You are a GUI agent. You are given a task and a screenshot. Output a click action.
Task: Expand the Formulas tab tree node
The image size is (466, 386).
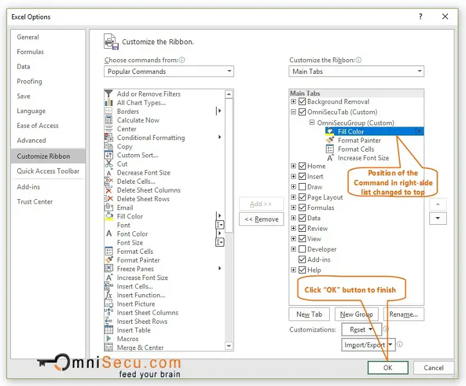pyautogui.click(x=293, y=207)
